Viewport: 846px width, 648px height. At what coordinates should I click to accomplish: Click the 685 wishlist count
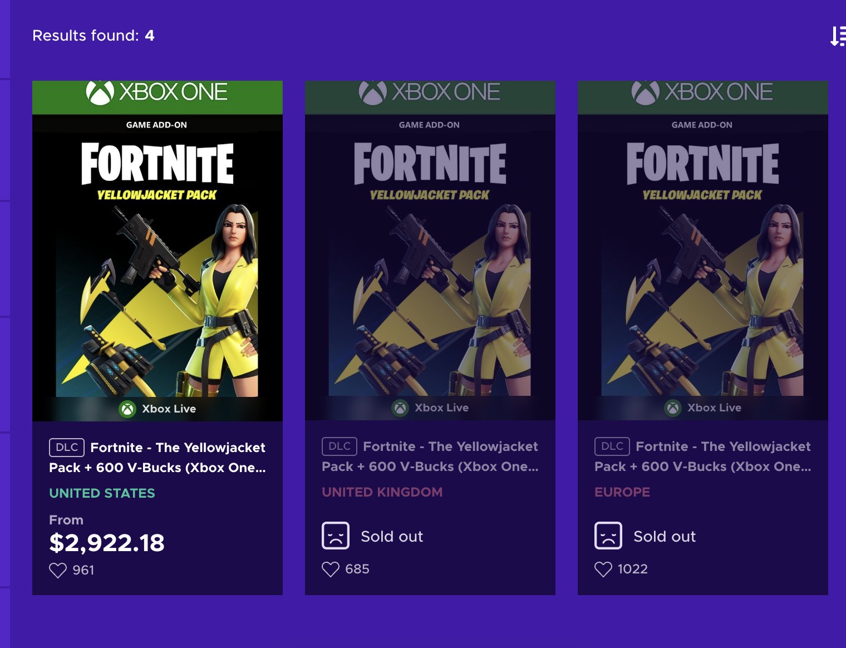click(x=357, y=569)
